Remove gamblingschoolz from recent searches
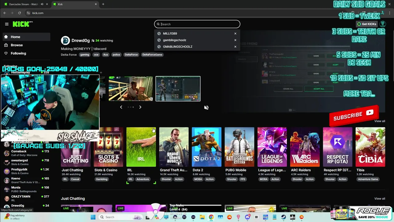Viewport: 394px width, 222px height. click(235, 40)
